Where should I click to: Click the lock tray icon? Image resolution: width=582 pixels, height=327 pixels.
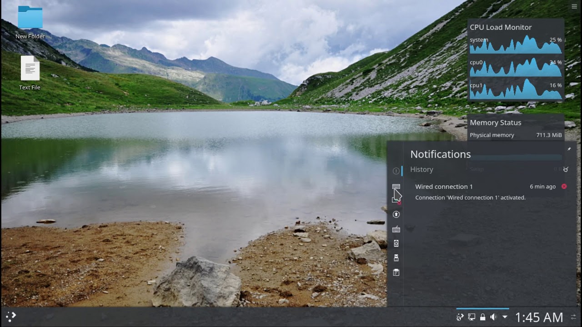click(x=482, y=317)
